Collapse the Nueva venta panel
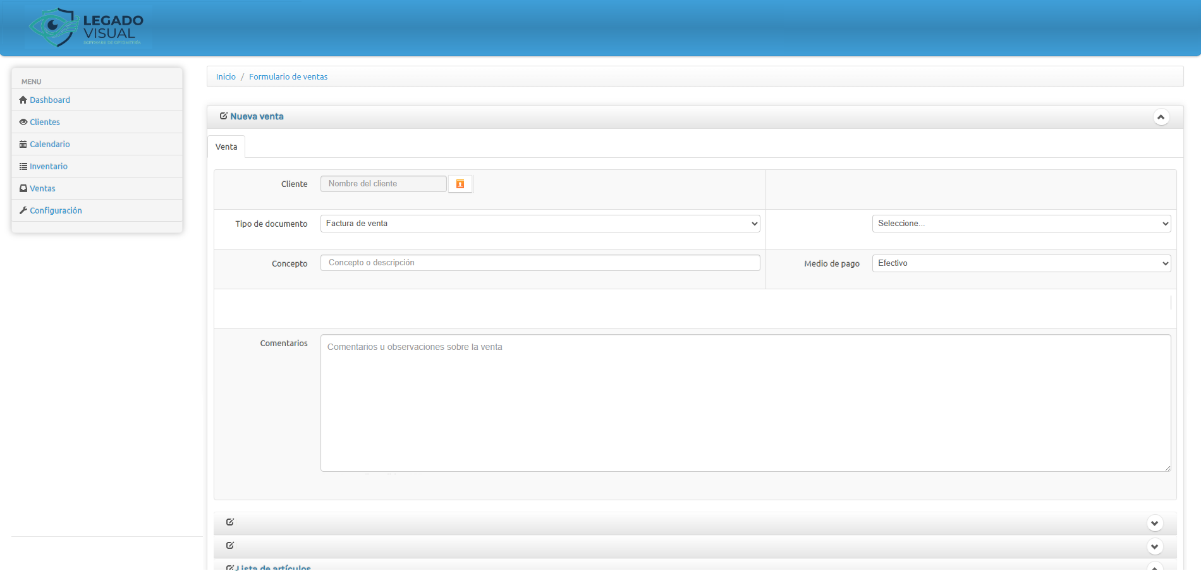This screenshot has height=571, width=1201. (1161, 117)
